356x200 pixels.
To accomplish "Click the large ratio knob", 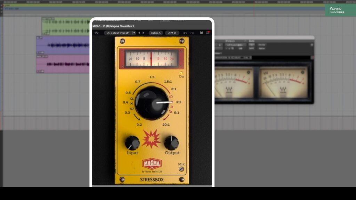I will (152, 103).
